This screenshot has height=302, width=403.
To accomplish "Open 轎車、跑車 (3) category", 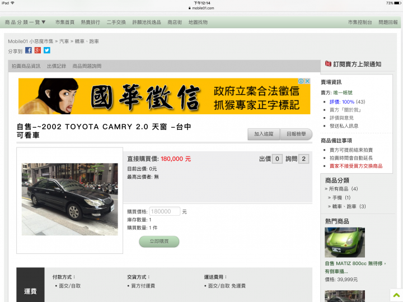I will (x=349, y=206).
